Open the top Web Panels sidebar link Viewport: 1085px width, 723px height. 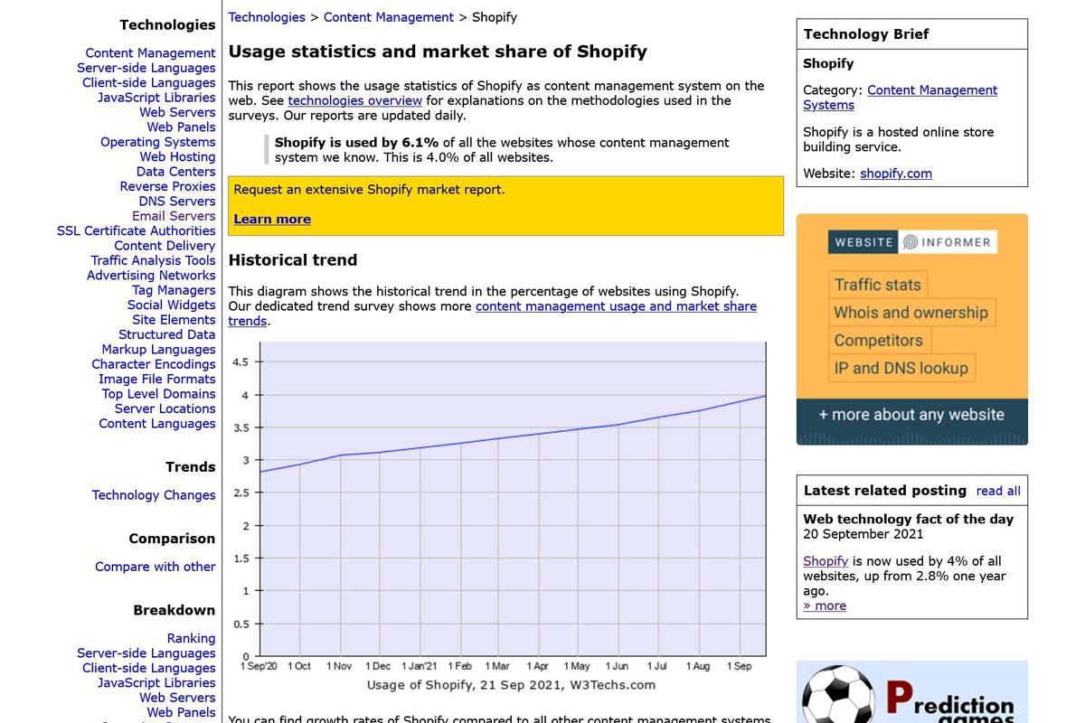181,127
